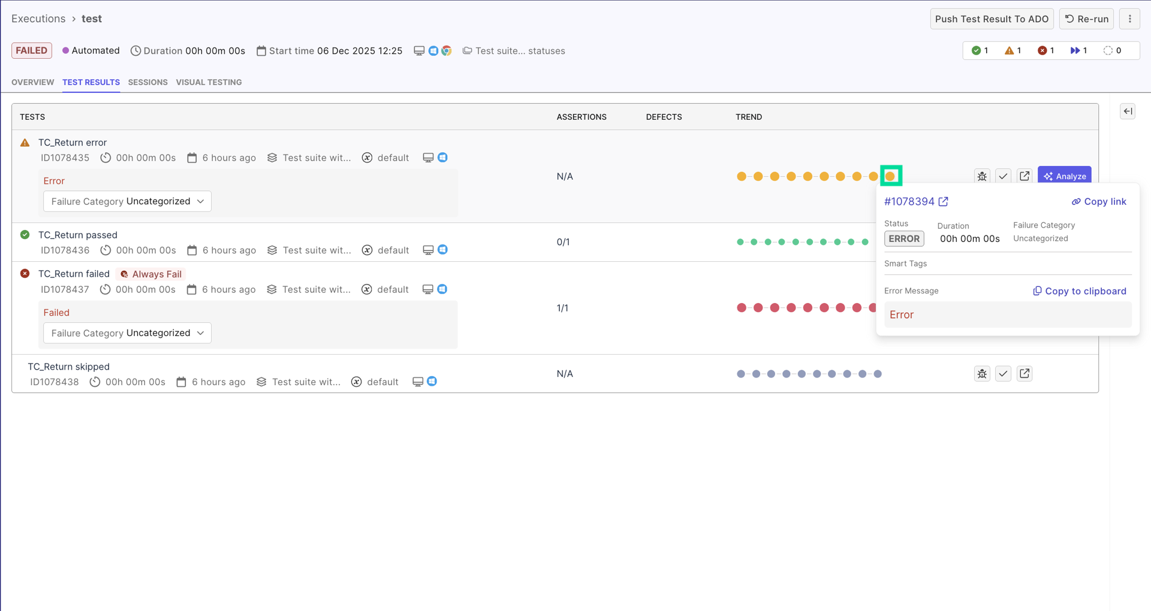1151x611 pixels.
Task: Open the defects bug icon for TC_Return error
Action: tap(982, 176)
